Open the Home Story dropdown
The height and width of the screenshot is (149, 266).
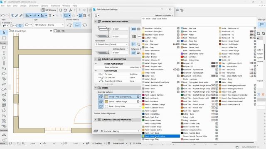click(x=111, y=44)
